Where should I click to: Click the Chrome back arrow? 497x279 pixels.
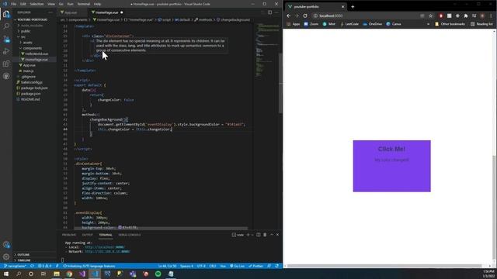pyautogui.click(x=288, y=15)
